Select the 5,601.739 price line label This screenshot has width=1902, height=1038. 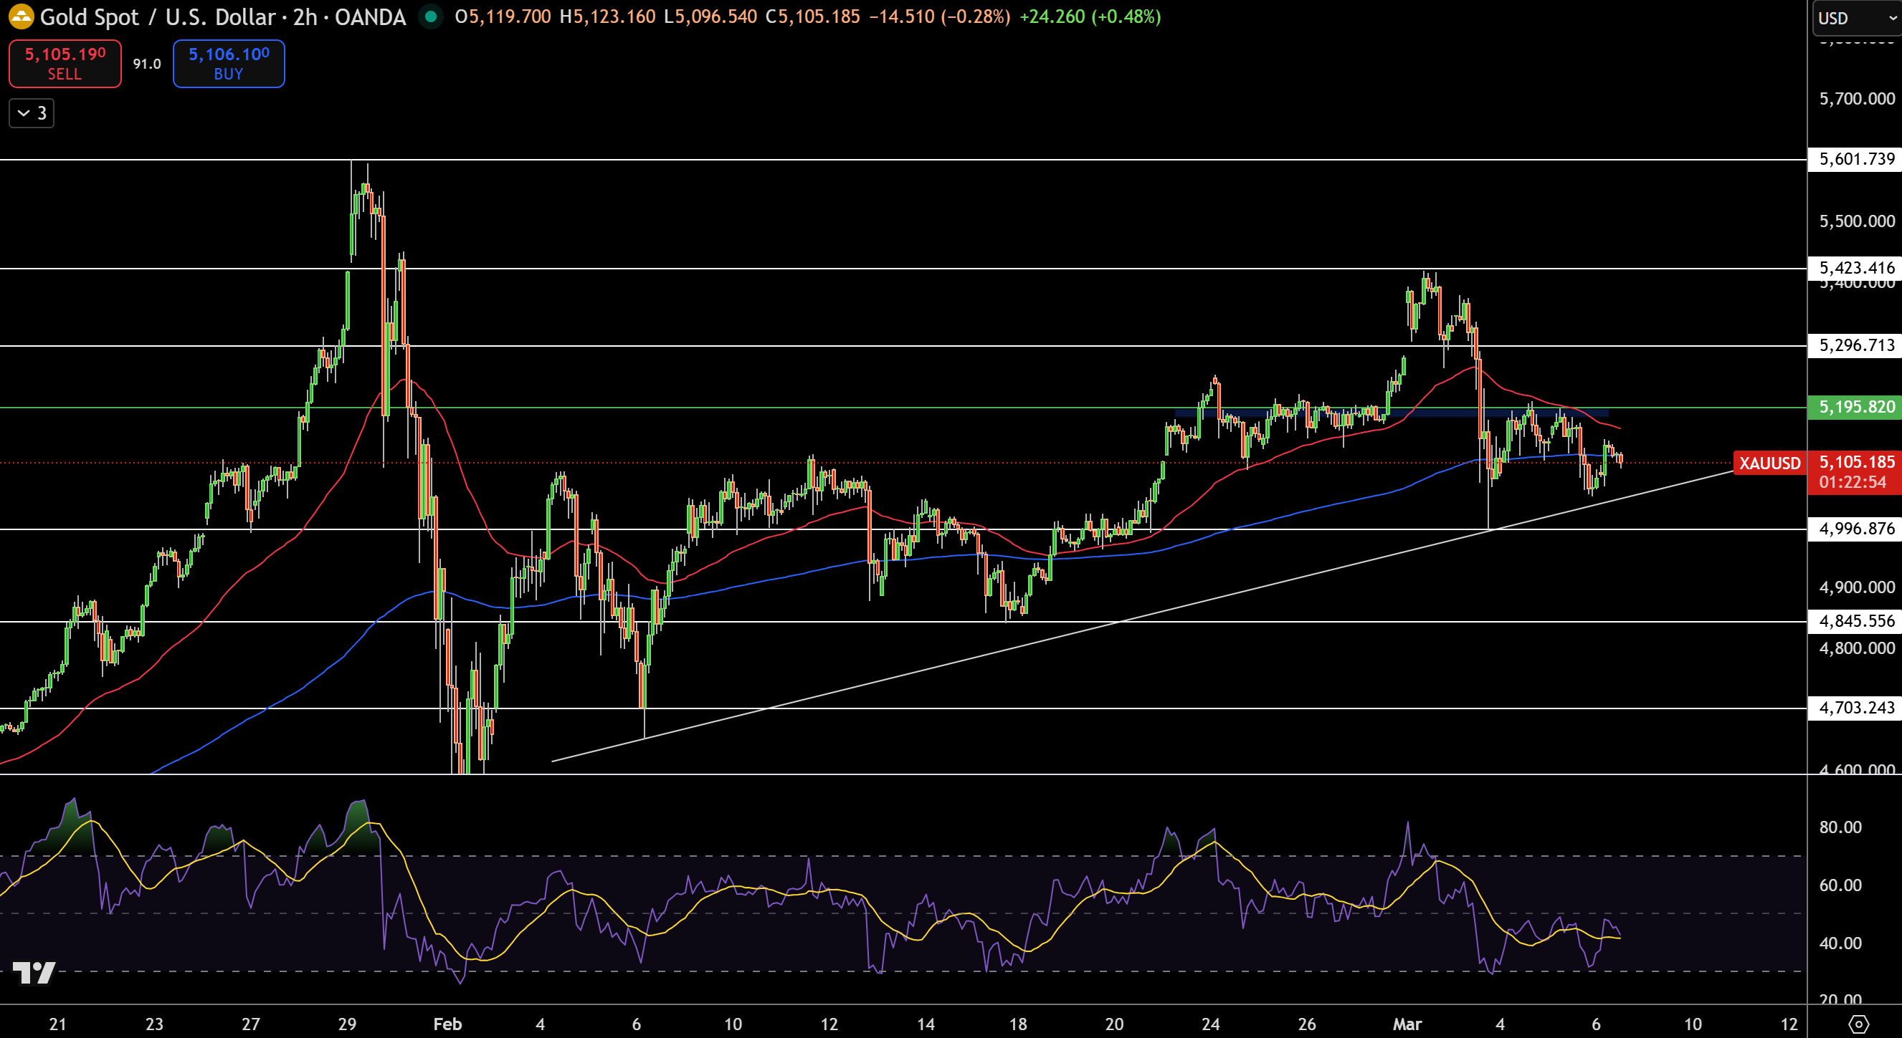(1855, 159)
